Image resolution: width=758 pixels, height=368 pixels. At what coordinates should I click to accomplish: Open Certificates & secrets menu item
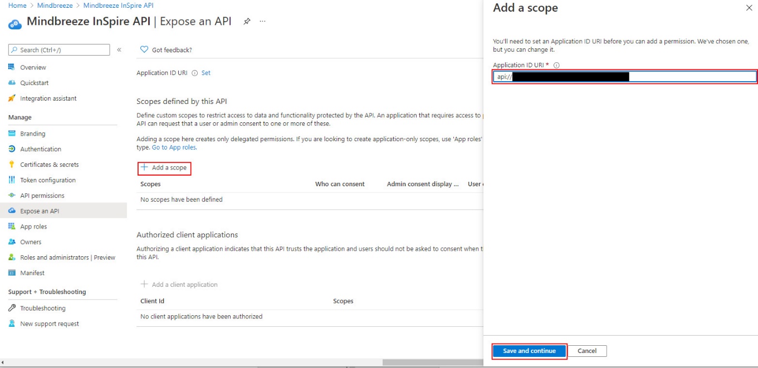point(50,165)
